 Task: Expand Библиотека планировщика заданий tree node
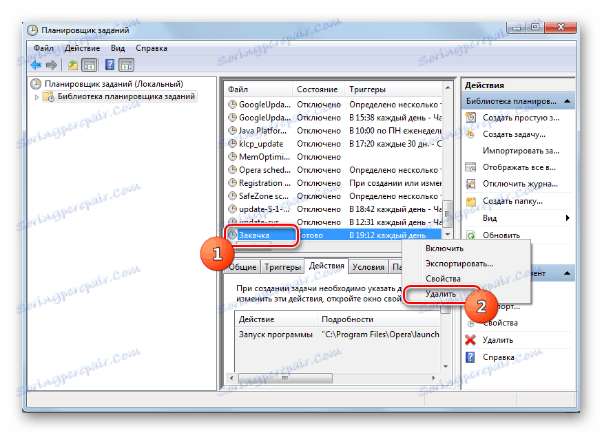pyautogui.click(x=37, y=97)
